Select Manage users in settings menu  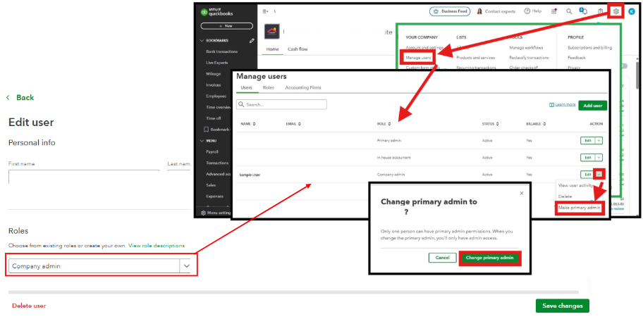click(418, 58)
